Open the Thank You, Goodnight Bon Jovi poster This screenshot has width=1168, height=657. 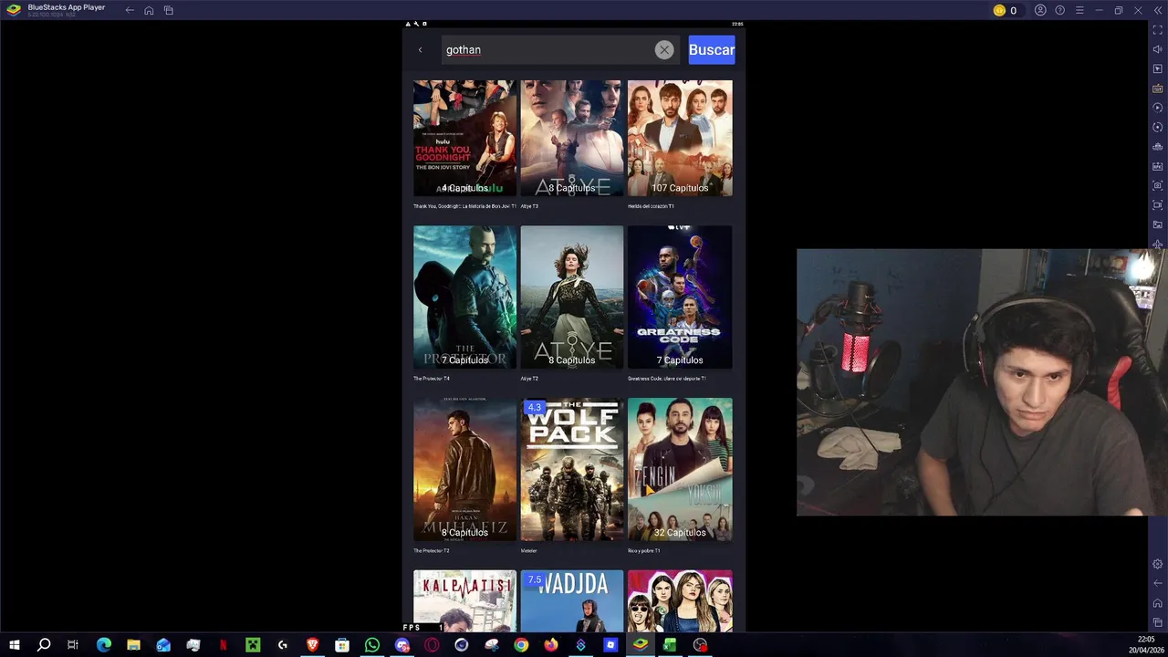click(464, 138)
